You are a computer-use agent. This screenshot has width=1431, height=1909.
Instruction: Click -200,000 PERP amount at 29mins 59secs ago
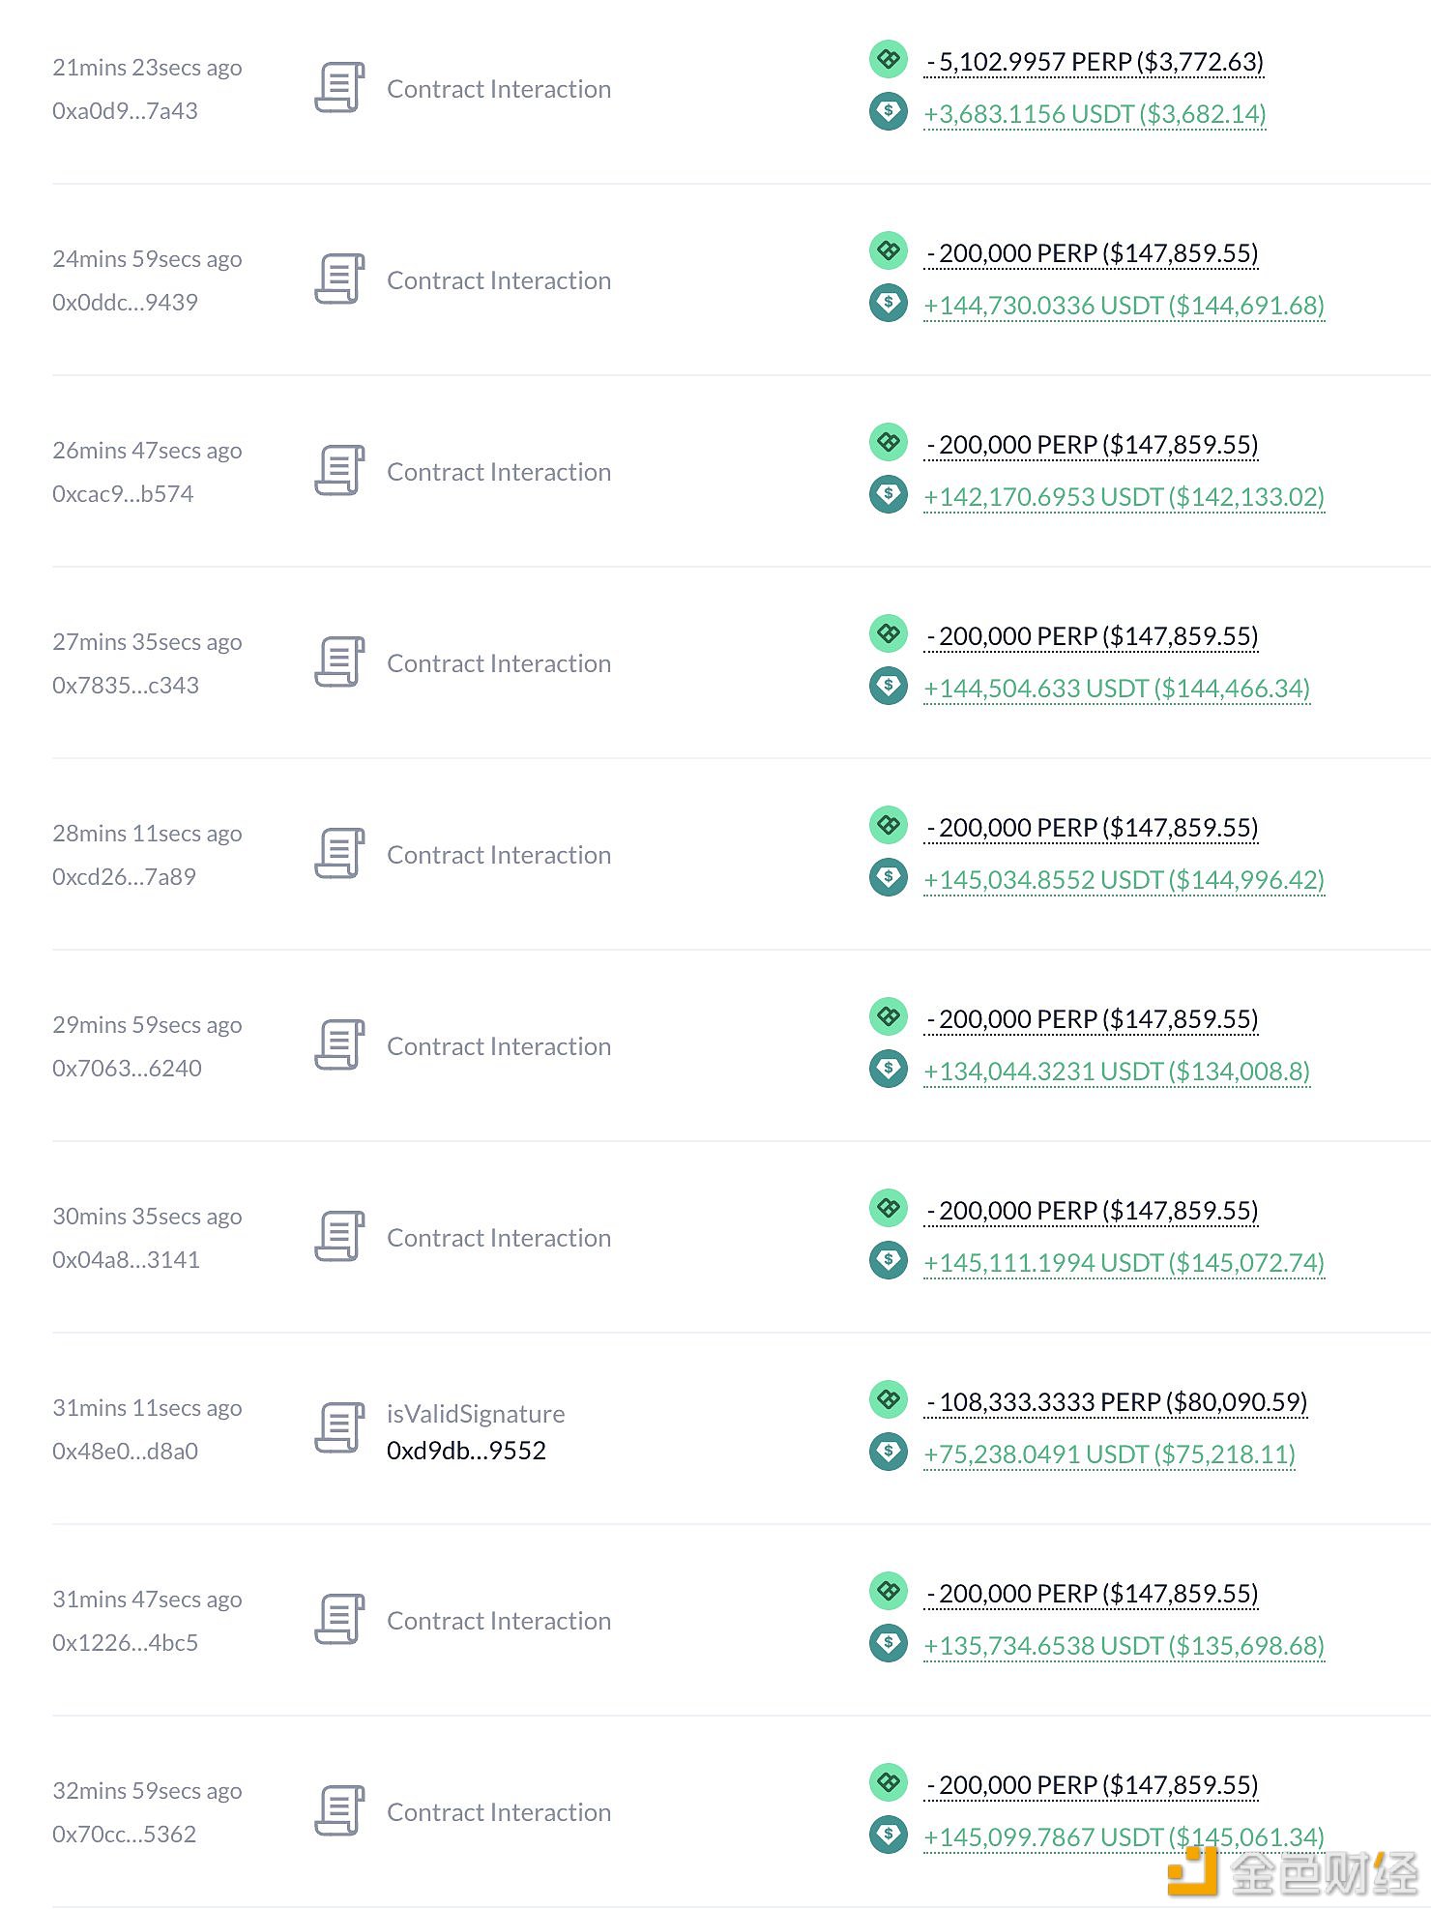[x=1092, y=1019]
